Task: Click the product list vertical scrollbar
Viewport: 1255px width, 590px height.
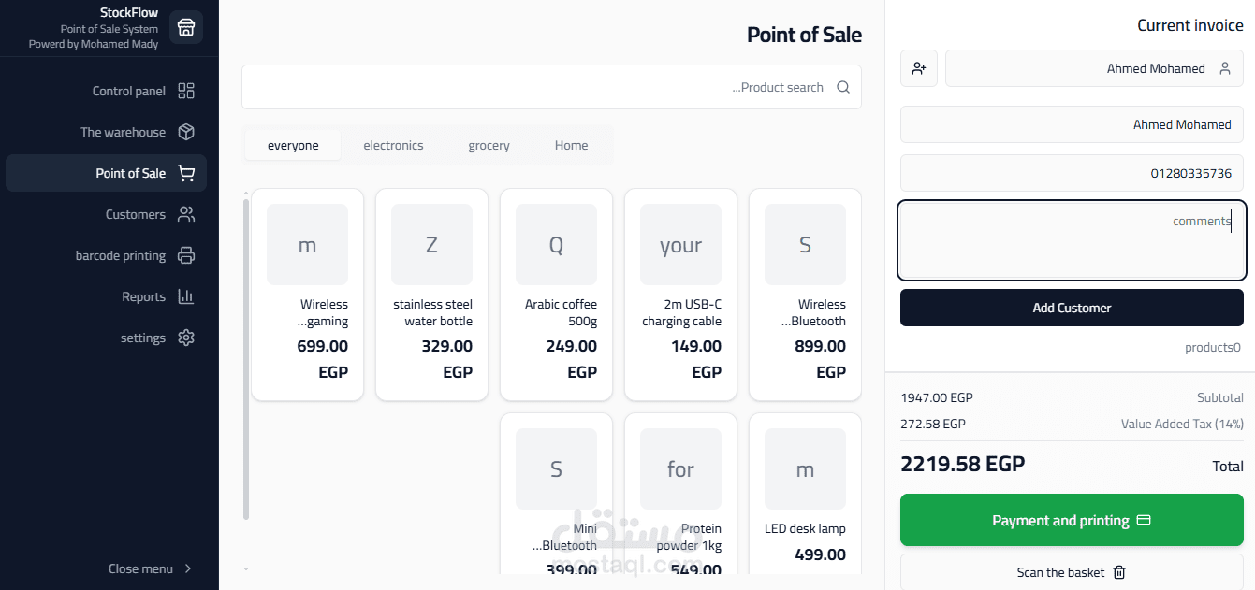Action: pos(246,355)
